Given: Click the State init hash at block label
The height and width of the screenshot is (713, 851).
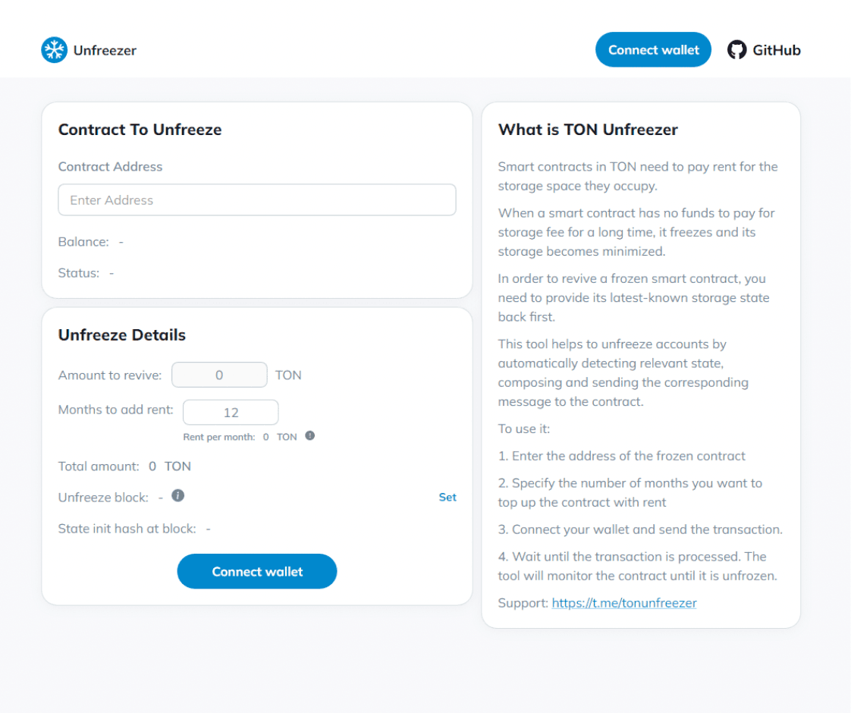Looking at the screenshot, I should pyautogui.click(x=127, y=529).
